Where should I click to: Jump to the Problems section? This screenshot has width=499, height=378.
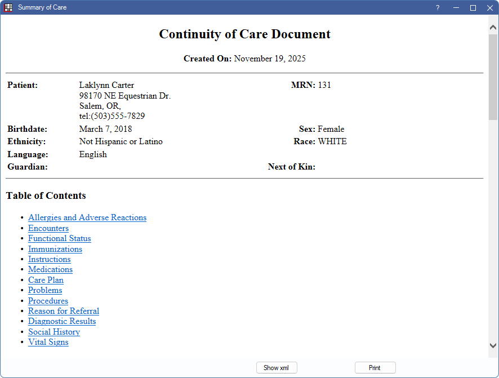tap(45, 290)
